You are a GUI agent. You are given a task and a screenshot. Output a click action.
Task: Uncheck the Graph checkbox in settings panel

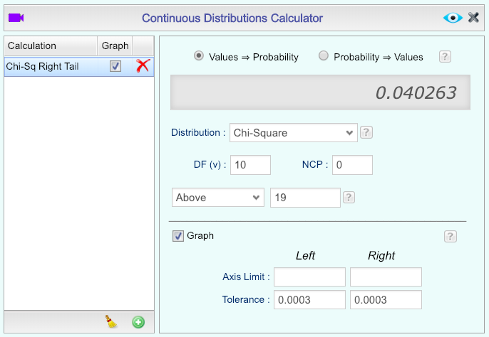[x=178, y=236]
